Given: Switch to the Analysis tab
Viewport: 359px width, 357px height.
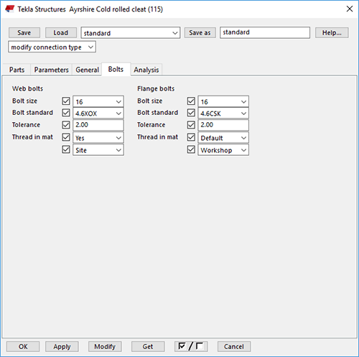Looking at the screenshot, I should click(146, 70).
